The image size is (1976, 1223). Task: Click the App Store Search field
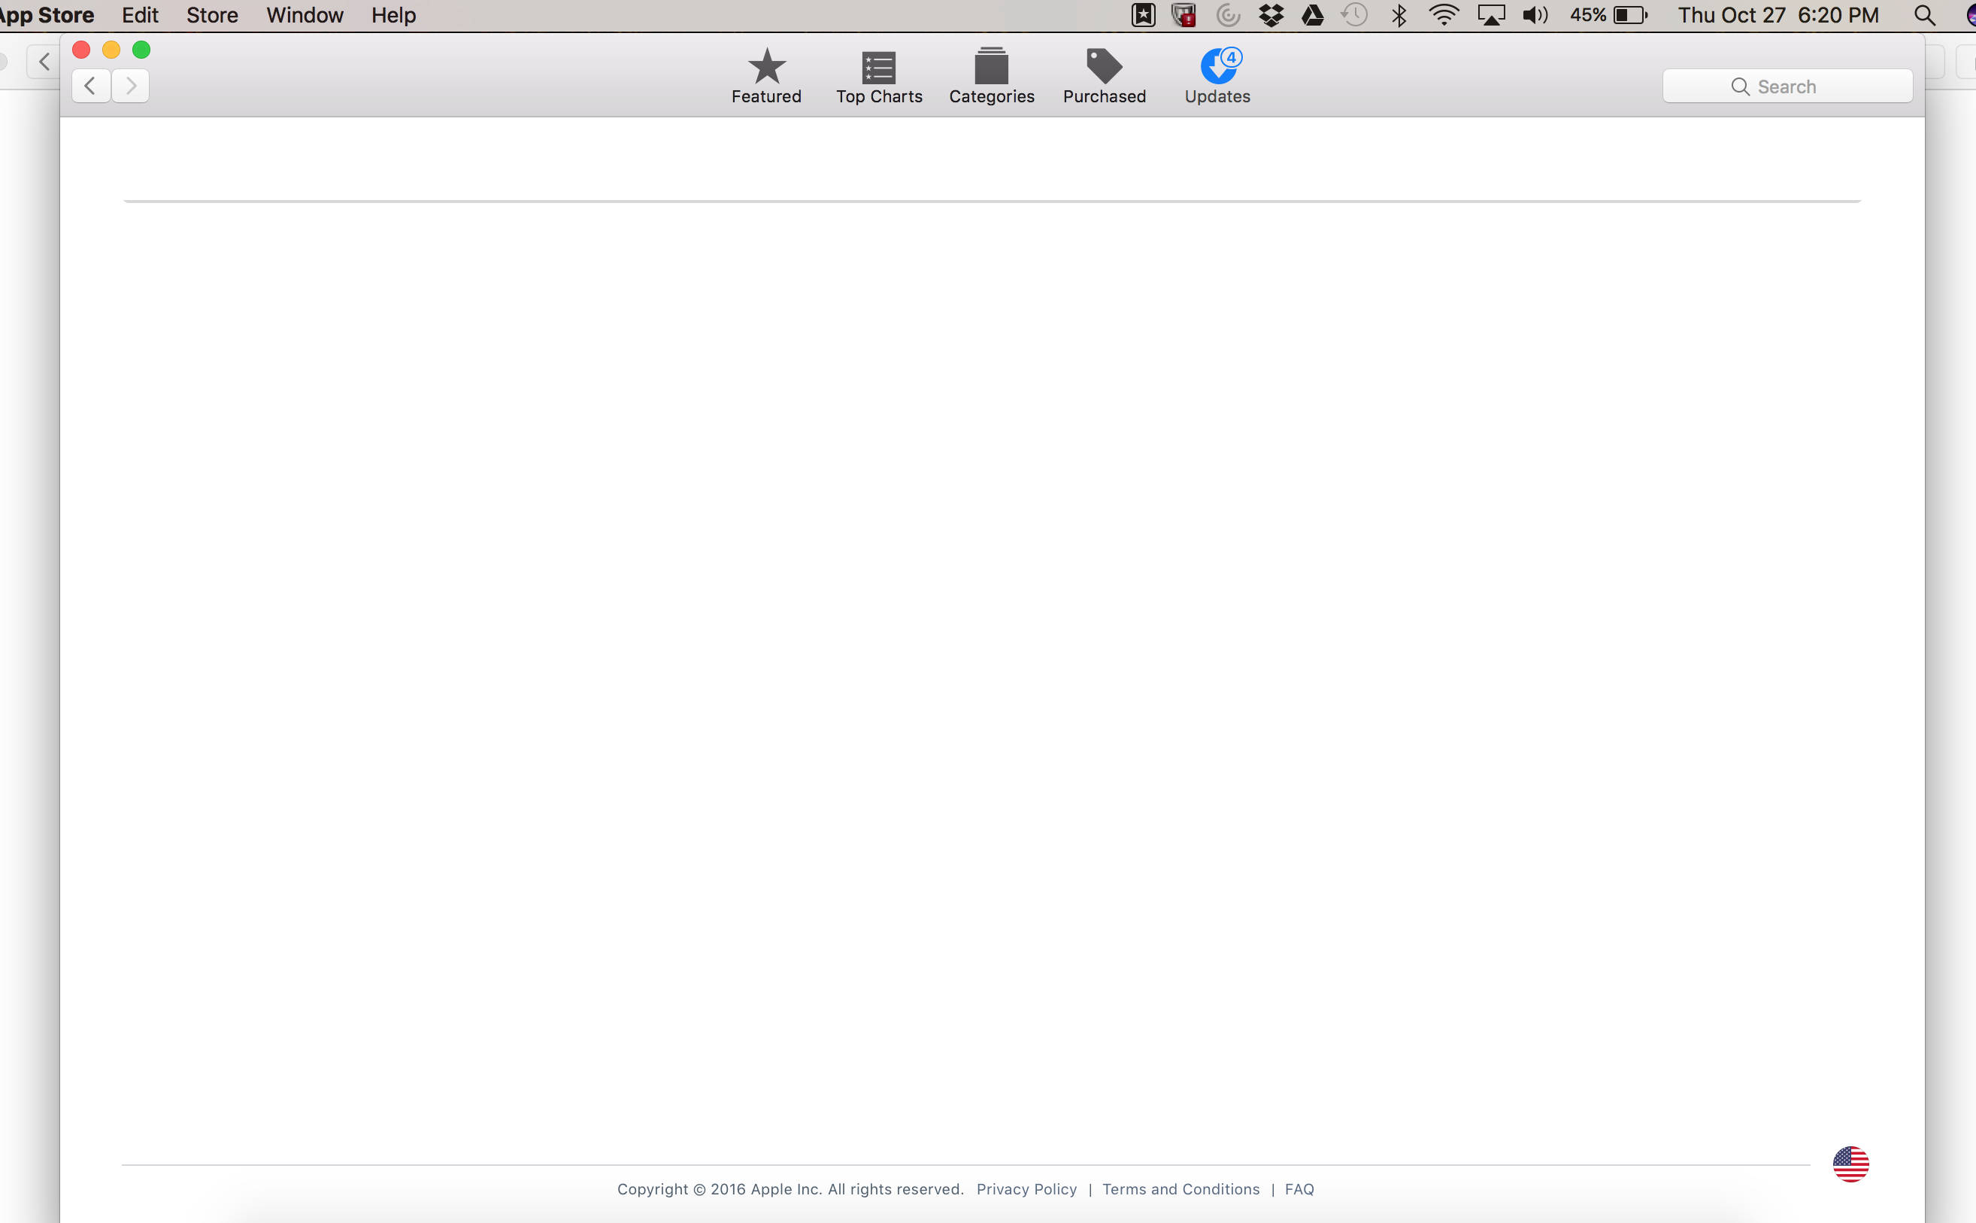(1787, 86)
